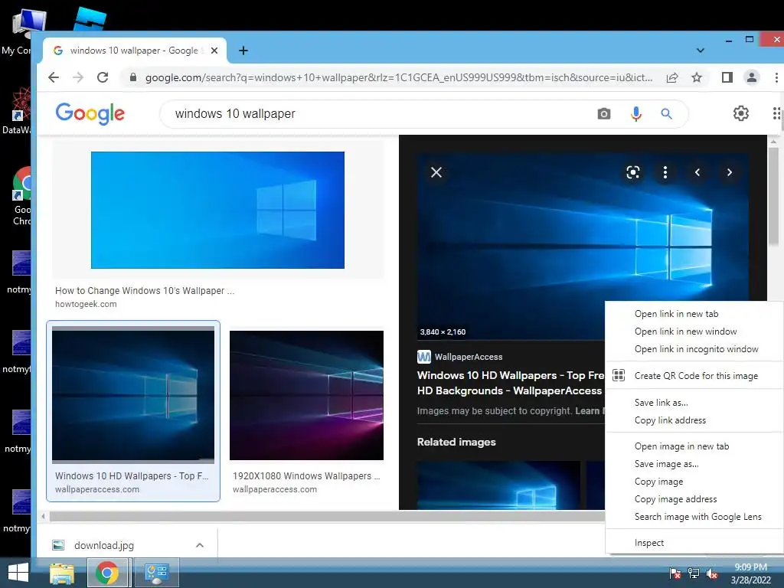Click first related image thumbnail
The width and height of the screenshot is (784, 588).
click(x=498, y=485)
